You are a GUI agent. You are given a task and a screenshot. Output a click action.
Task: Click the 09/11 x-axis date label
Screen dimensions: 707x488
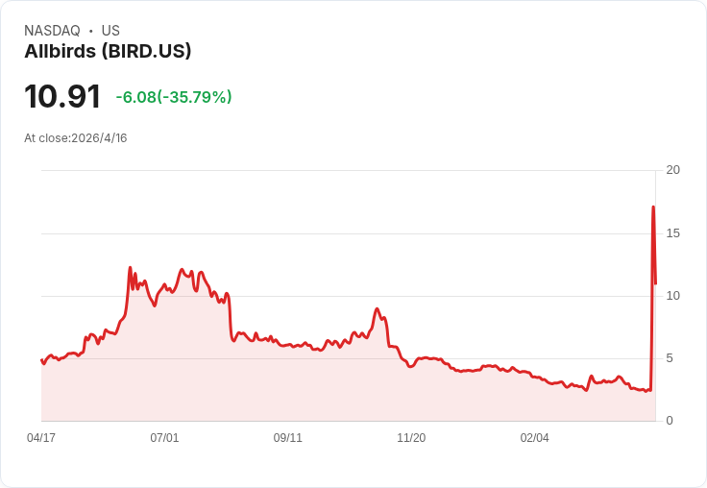tap(287, 438)
